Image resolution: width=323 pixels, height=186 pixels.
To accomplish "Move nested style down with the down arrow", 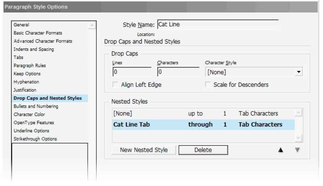I will (x=297, y=150).
